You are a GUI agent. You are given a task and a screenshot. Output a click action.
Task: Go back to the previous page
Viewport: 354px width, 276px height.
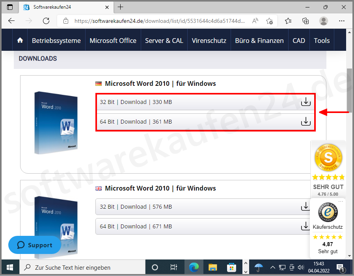[11, 21]
